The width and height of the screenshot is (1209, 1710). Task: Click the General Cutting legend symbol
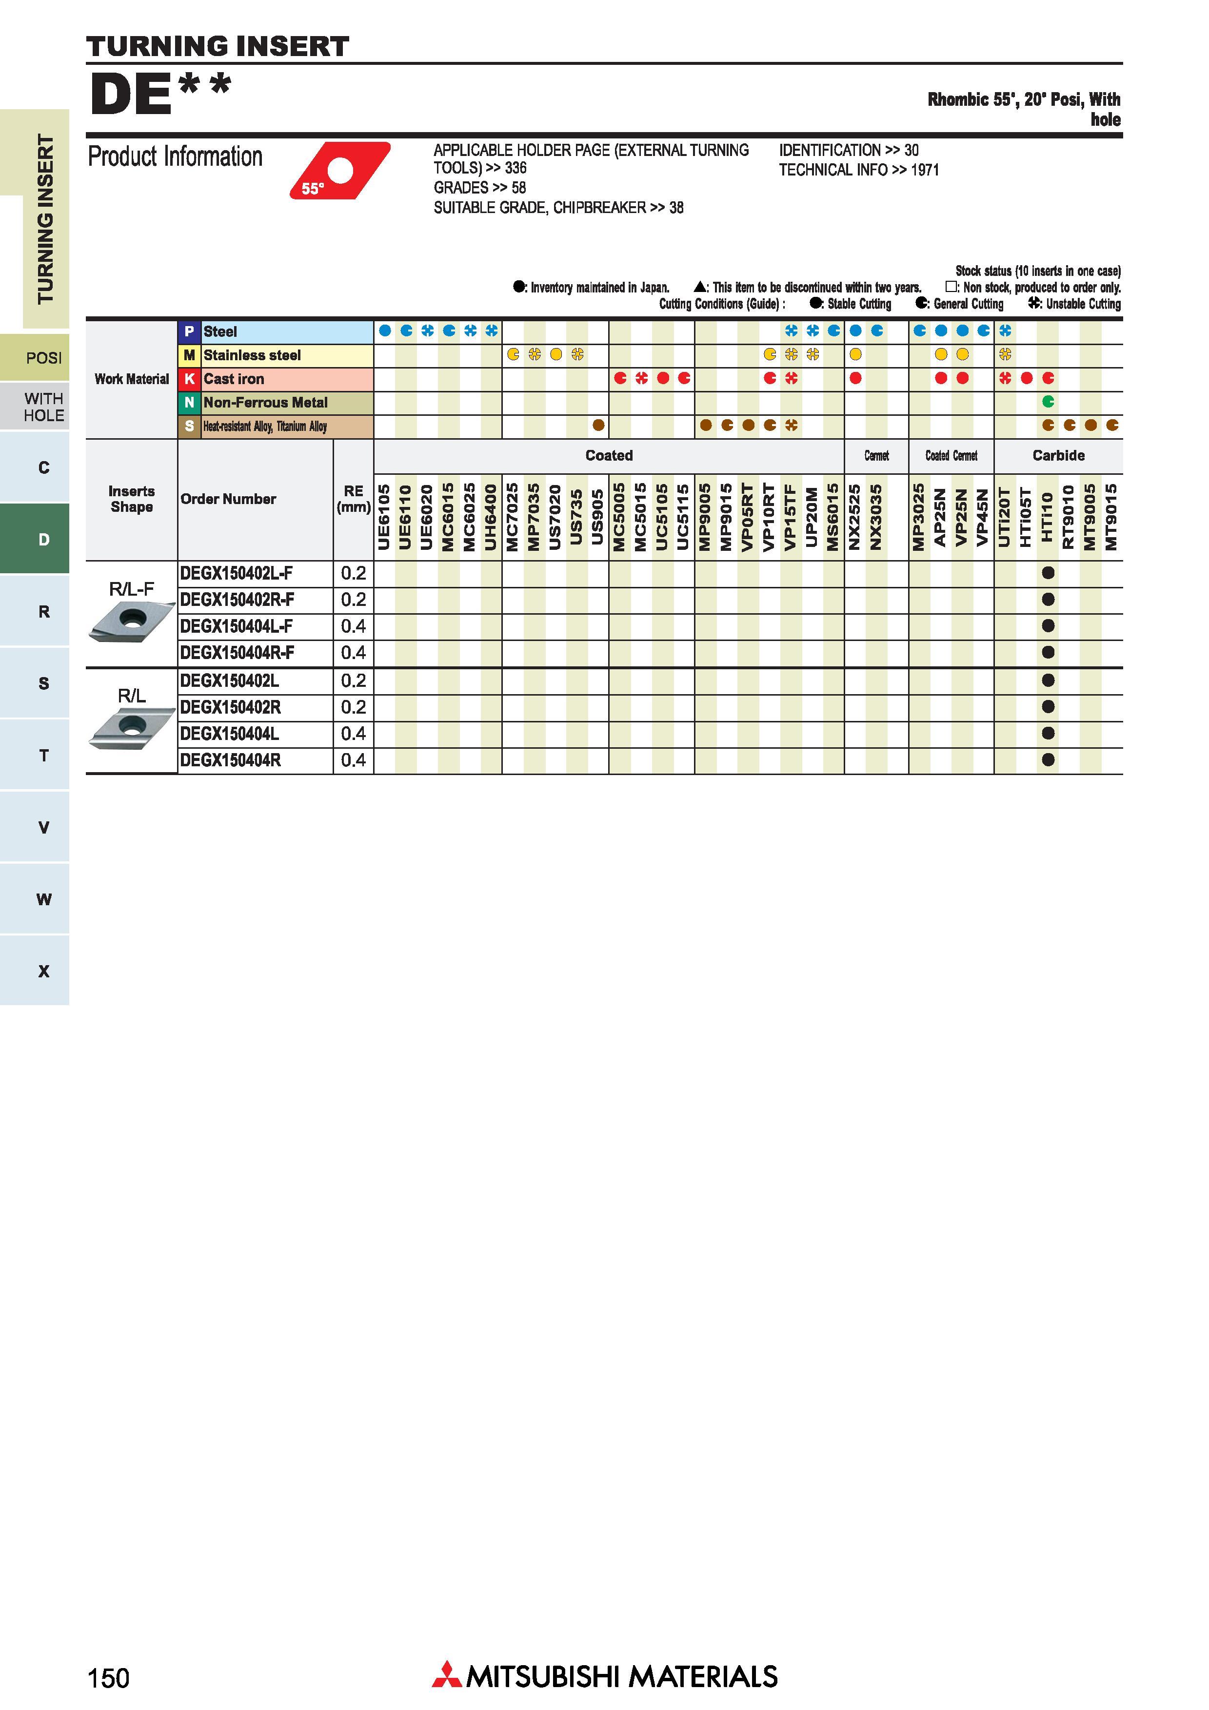921,303
